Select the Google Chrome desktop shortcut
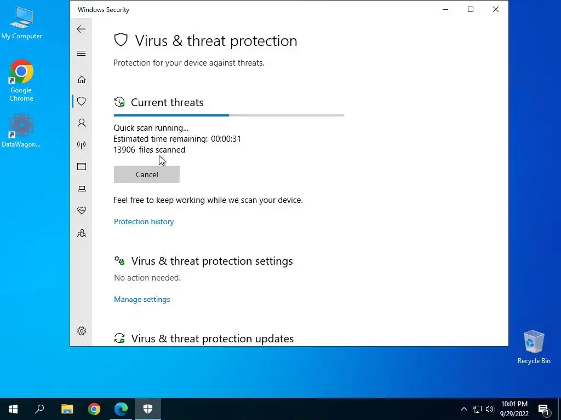This screenshot has width=561, height=420. pyautogui.click(x=21, y=80)
